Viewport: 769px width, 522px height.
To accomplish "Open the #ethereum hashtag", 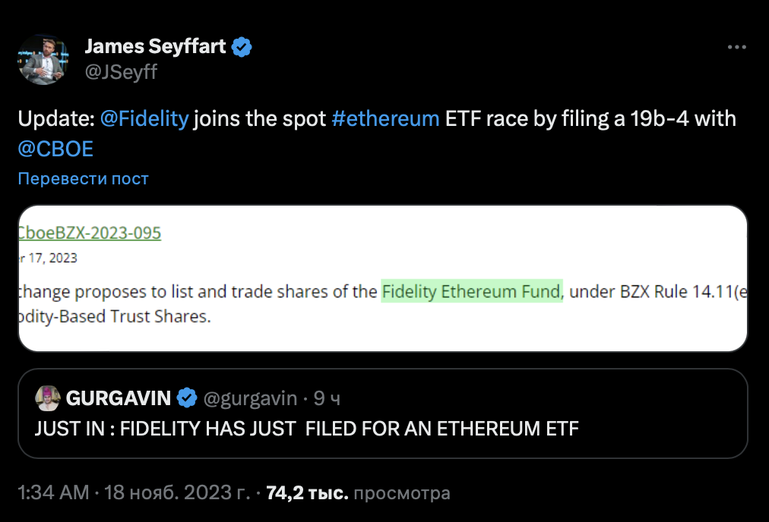I will coord(385,119).
